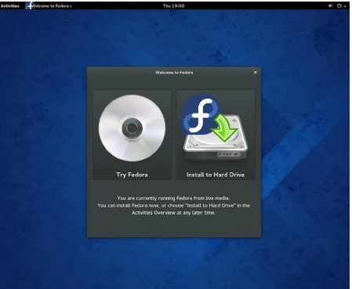Viewport: 352px width, 289px height.
Task: Open the clock showing Thu 19:00
Action: pos(173,5)
